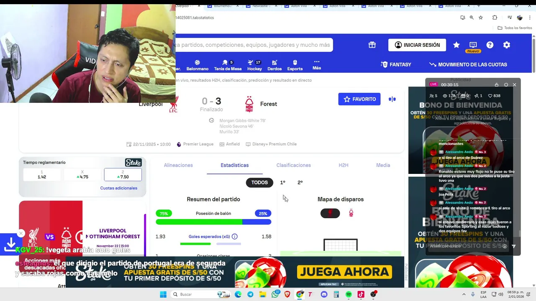Open live overlay settings gear
The image size is (536, 301).
506,85
